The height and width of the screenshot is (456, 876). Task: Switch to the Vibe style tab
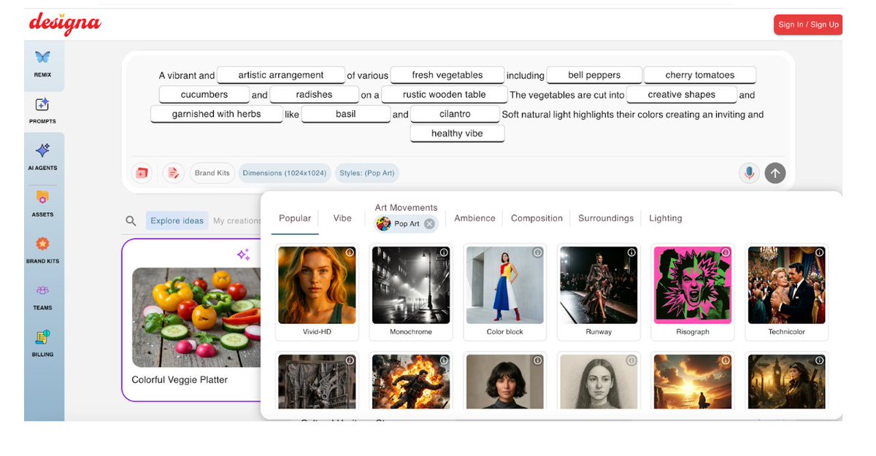[342, 217]
